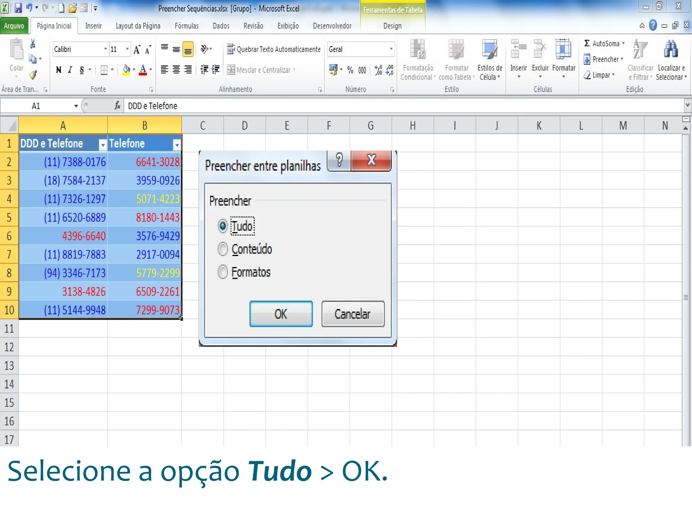Image resolution: width=692 pixels, height=519 pixels.
Task: Click the Format Painter brush icon
Action: coord(33,75)
